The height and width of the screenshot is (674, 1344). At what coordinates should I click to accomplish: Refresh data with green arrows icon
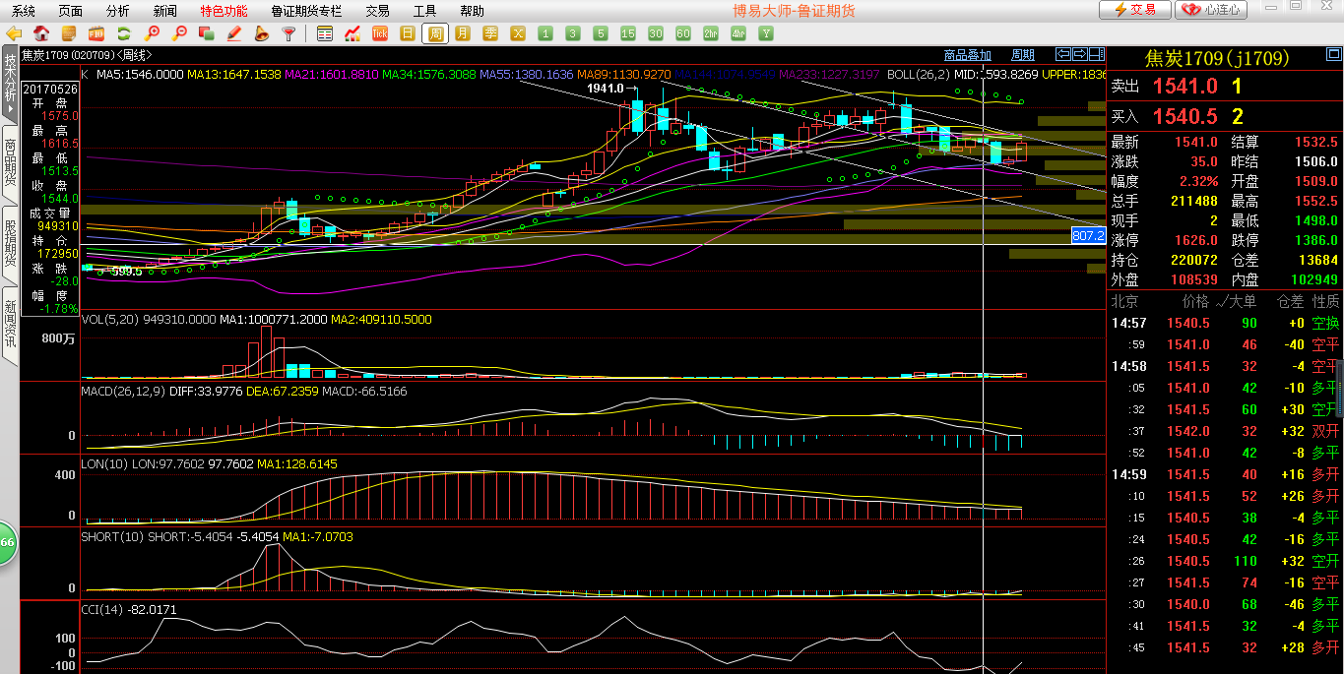[124, 33]
